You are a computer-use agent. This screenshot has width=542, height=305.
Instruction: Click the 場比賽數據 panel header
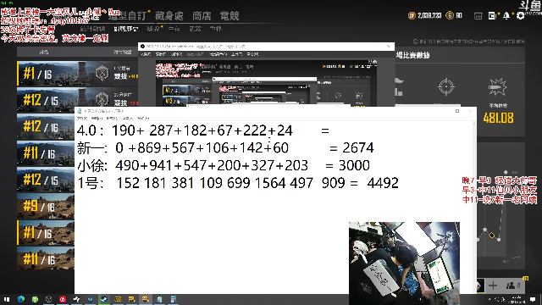412,55
